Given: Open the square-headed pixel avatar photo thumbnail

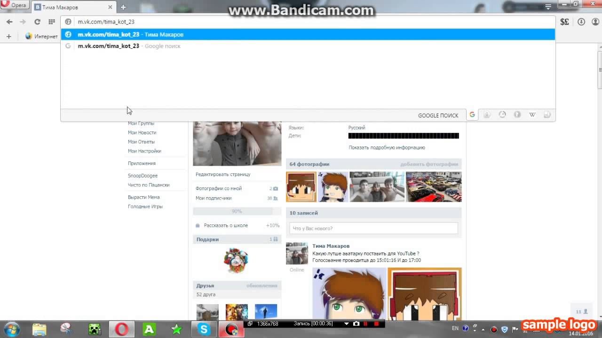Looking at the screenshot, I should point(301,187).
